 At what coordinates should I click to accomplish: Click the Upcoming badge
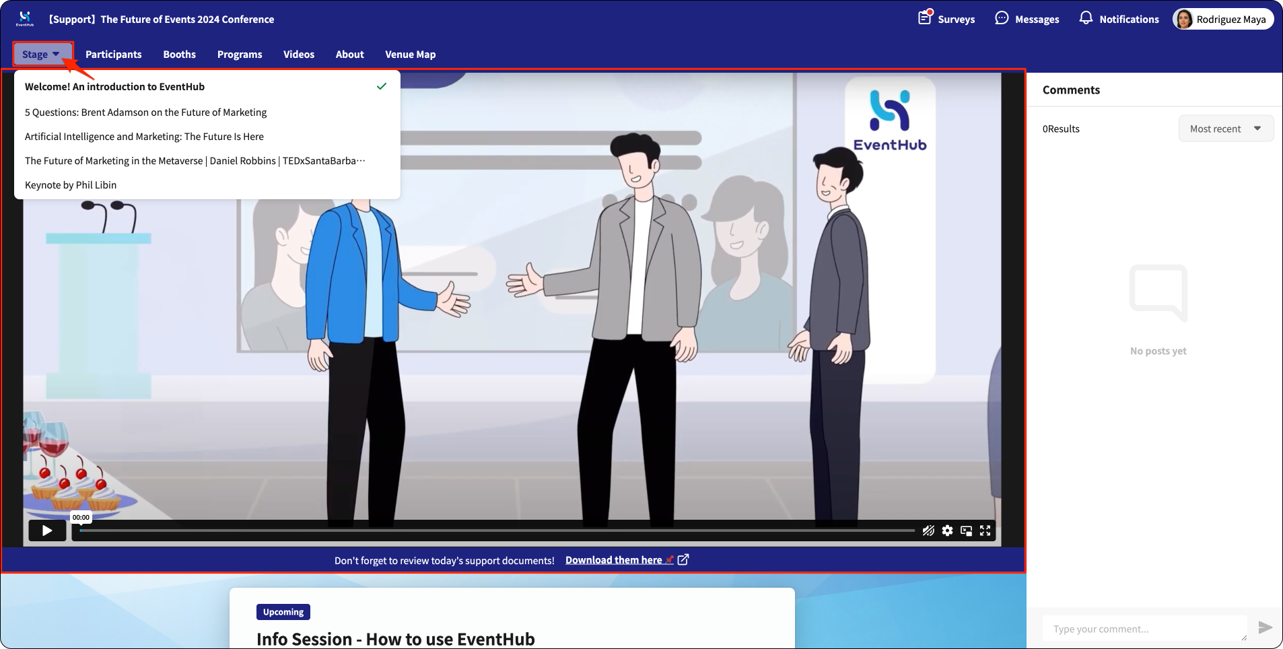283,612
